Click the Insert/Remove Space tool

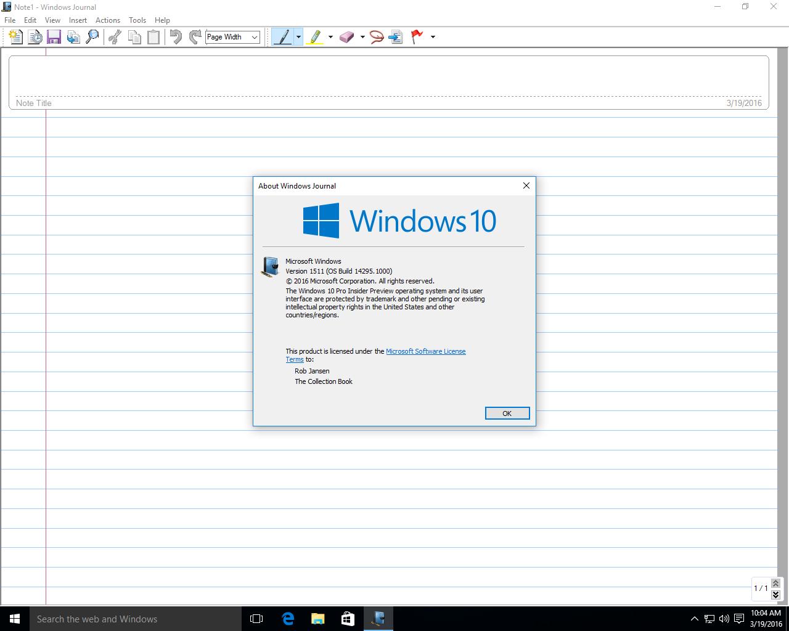[396, 37]
